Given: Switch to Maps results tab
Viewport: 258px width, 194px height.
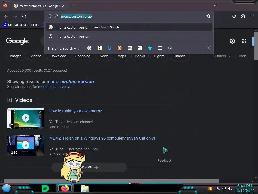Looking at the screenshot, I should click(122, 56).
